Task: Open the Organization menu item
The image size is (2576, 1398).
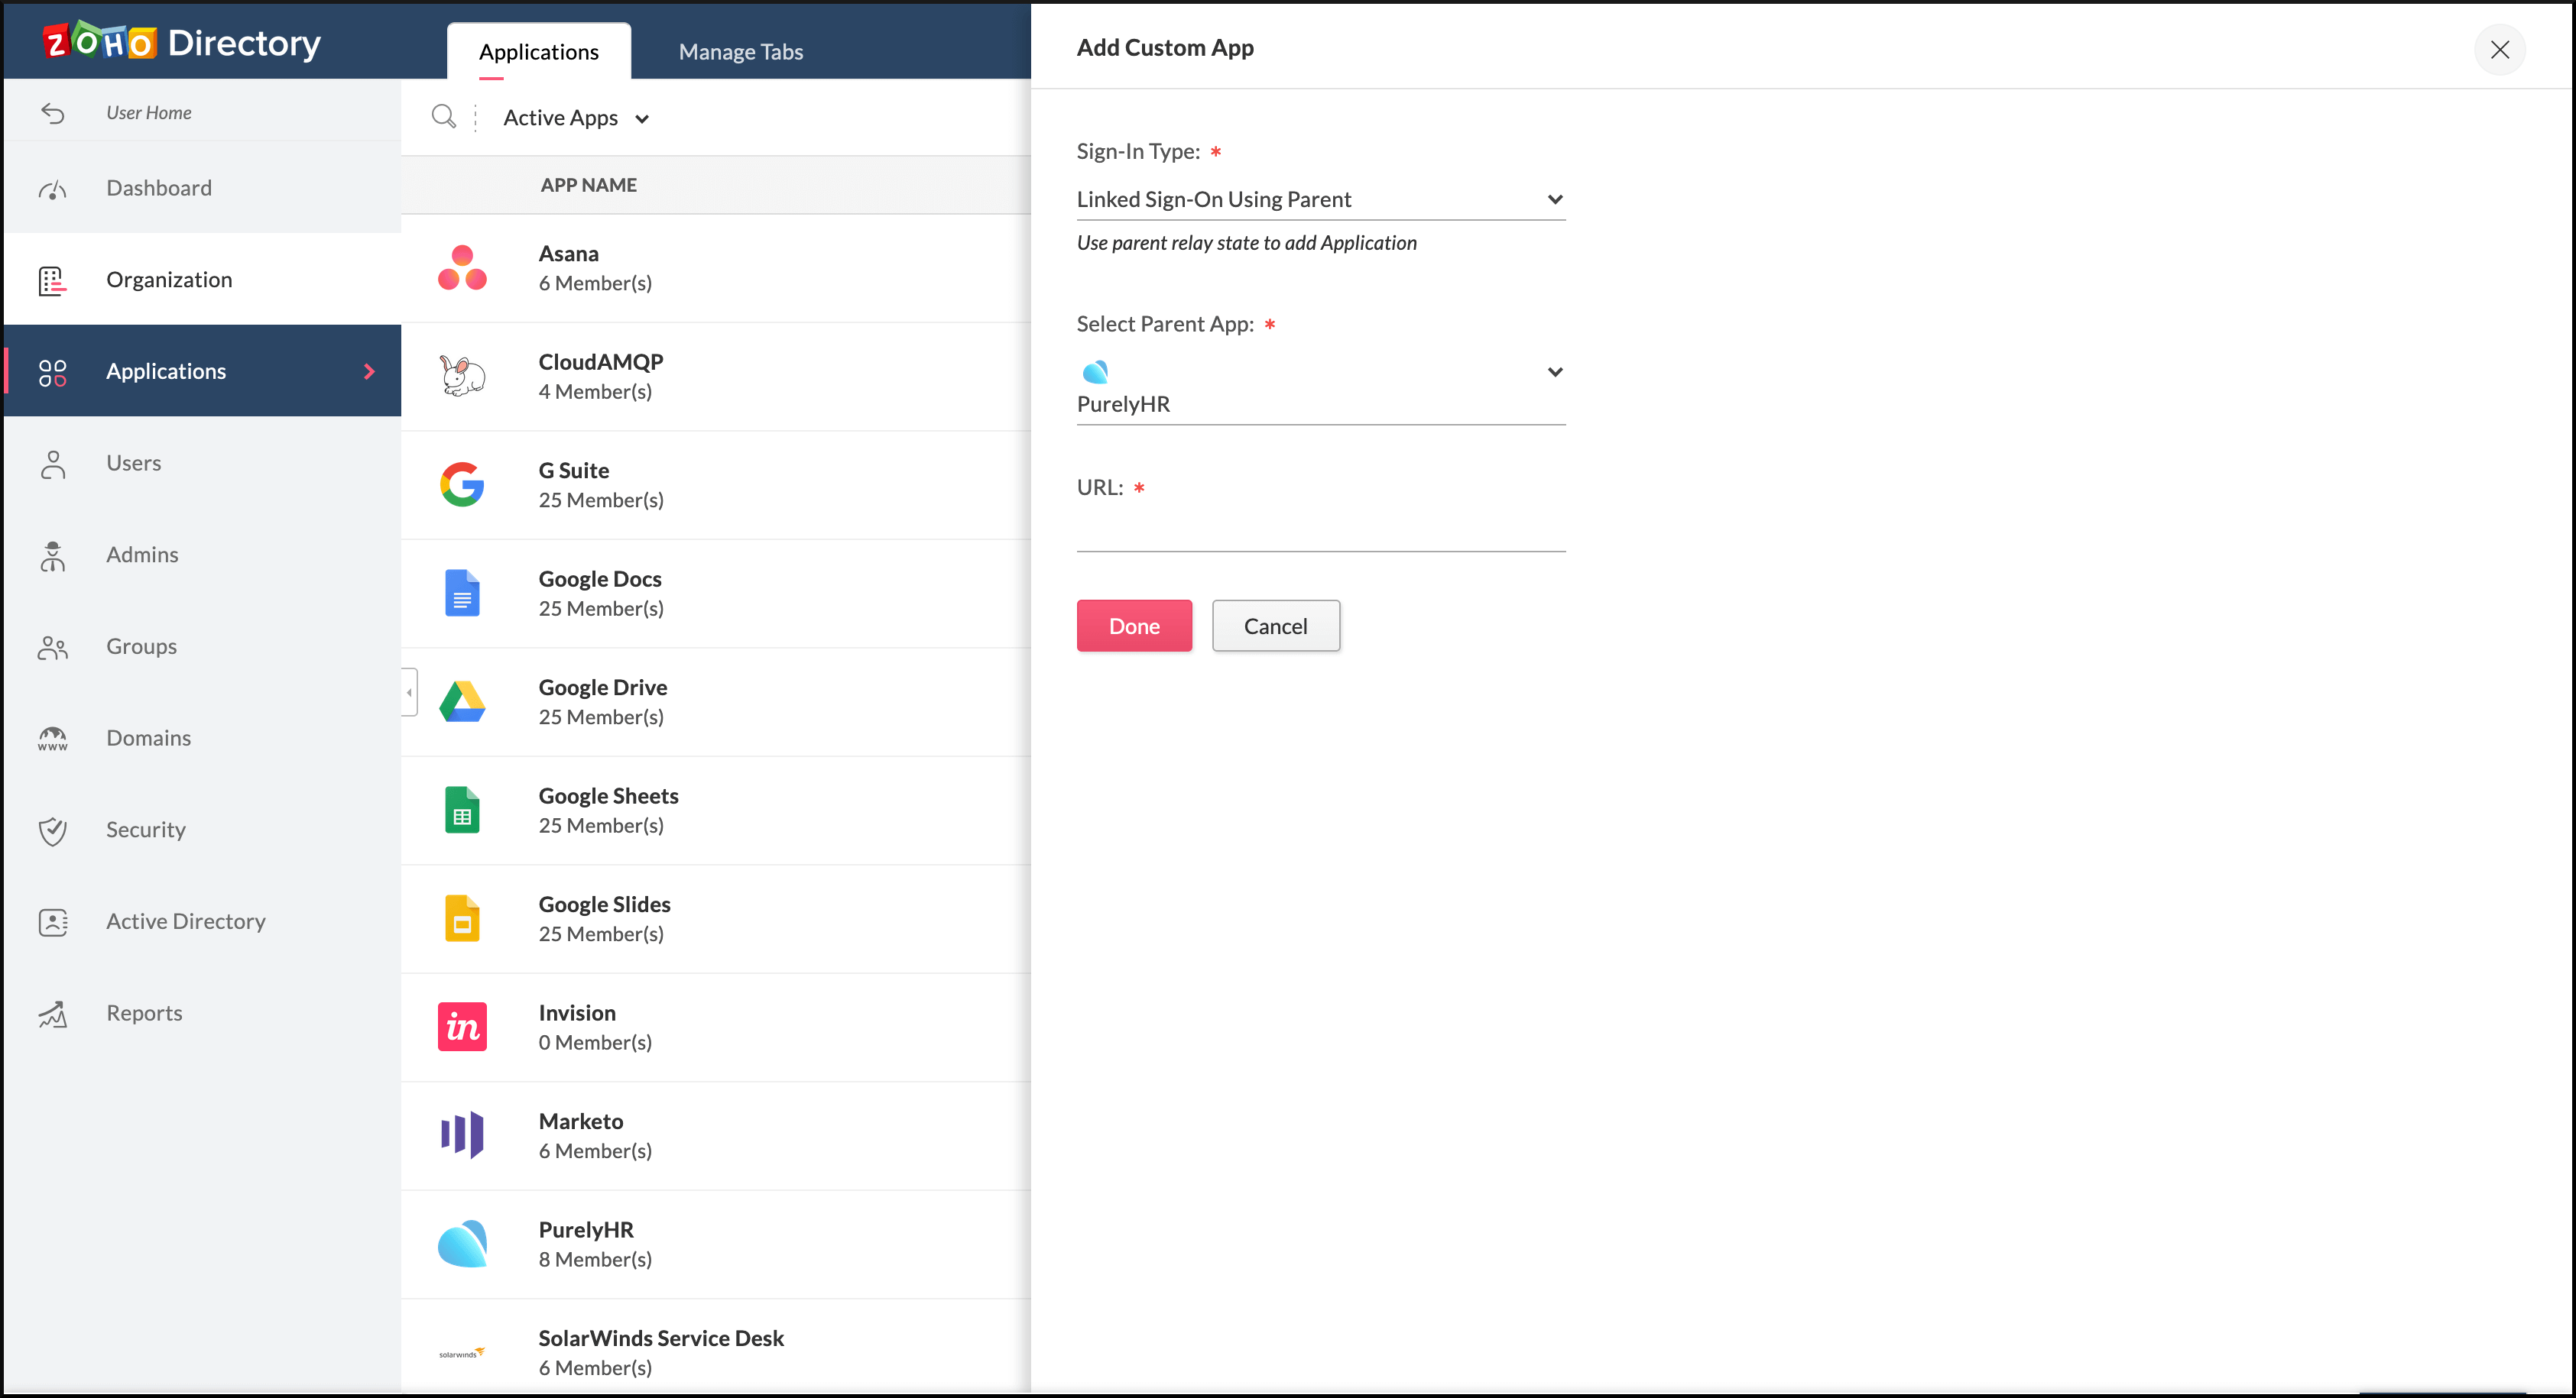Action: coord(169,280)
